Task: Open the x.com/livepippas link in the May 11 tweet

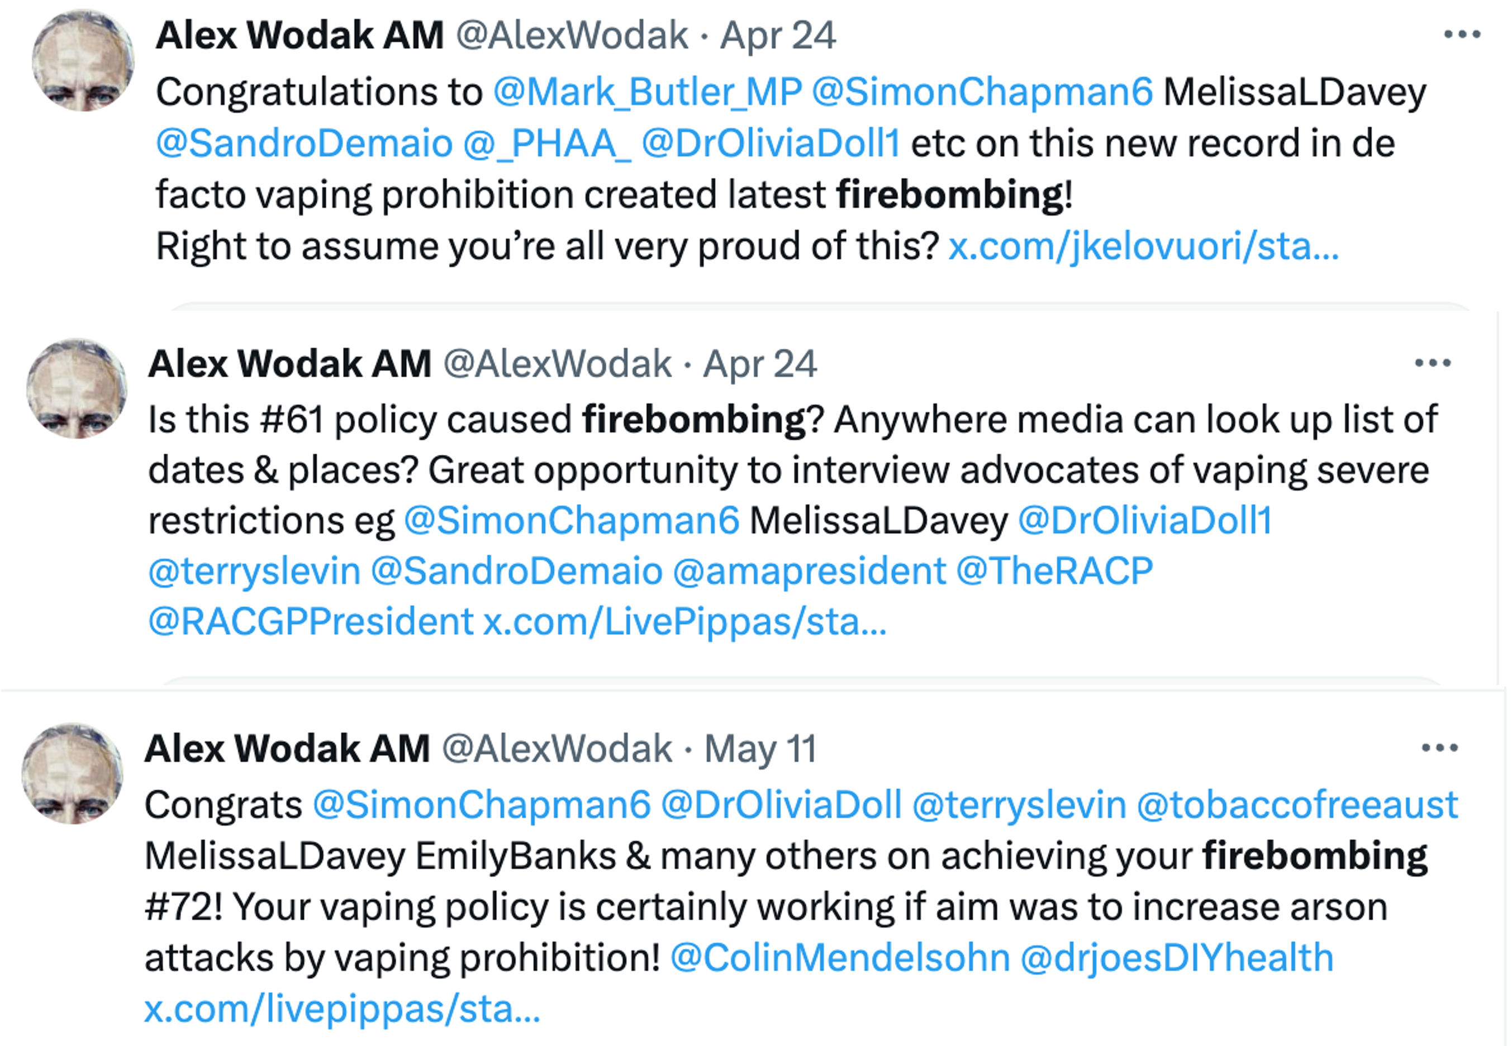Action: tap(342, 1009)
